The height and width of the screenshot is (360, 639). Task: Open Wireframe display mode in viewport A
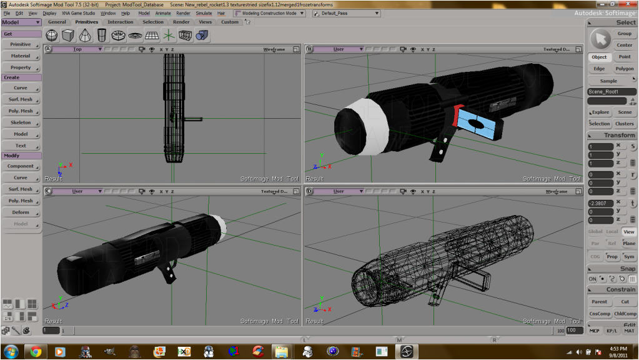click(274, 49)
